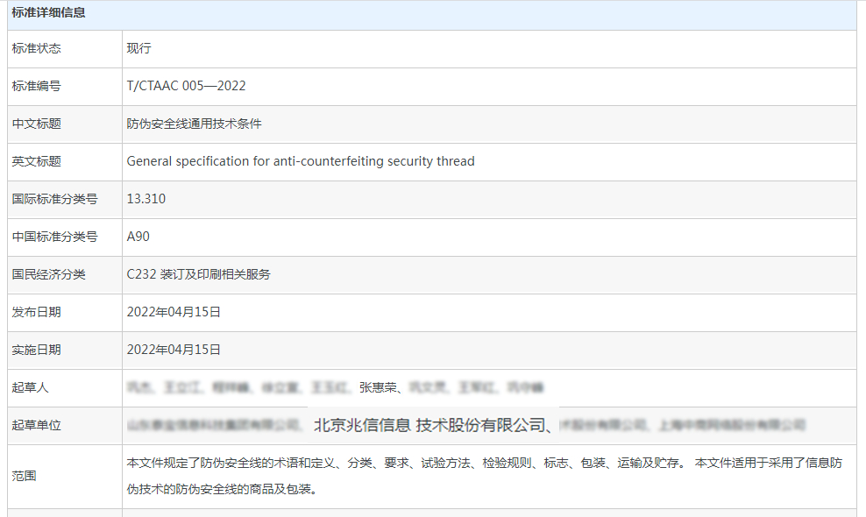The width and height of the screenshot is (866, 517).
Task: Click the 中国标准分类号 row label
Action: pos(54,237)
